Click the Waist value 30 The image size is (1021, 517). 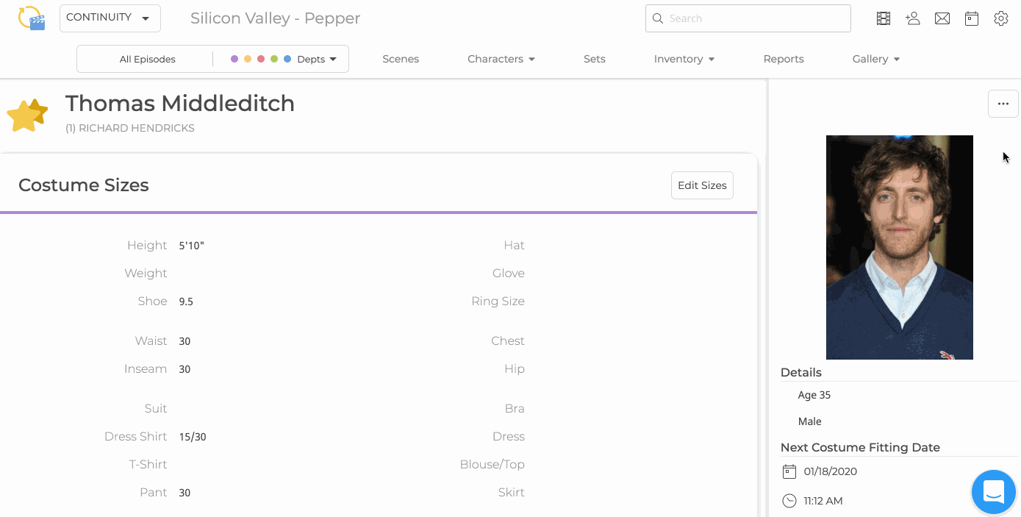[185, 341]
